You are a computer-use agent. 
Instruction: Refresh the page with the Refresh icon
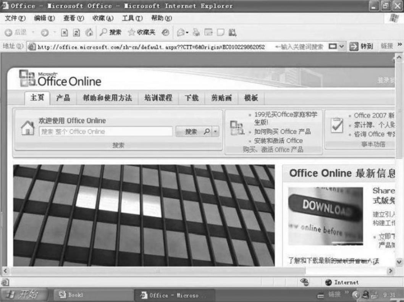[76, 32]
